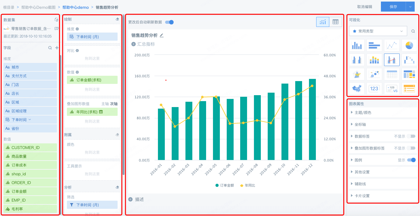Click the 保存 button
The width and height of the screenshot is (420, 216).
(x=393, y=7)
